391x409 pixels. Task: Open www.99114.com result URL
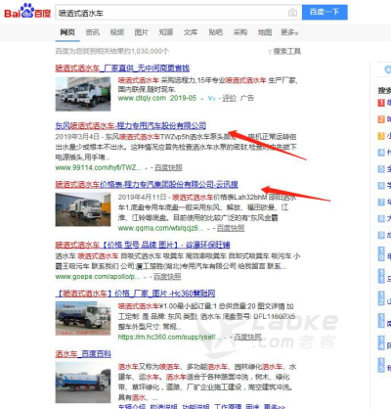(98, 167)
